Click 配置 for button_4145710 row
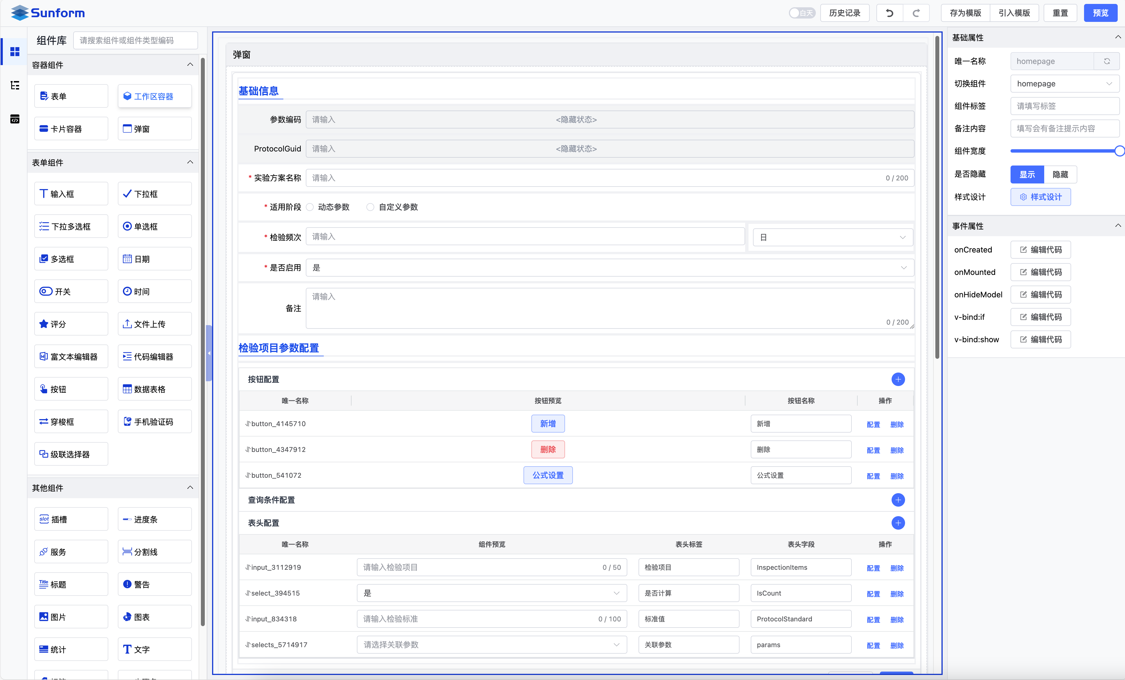The image size is (1125, 680). (873, 424)
